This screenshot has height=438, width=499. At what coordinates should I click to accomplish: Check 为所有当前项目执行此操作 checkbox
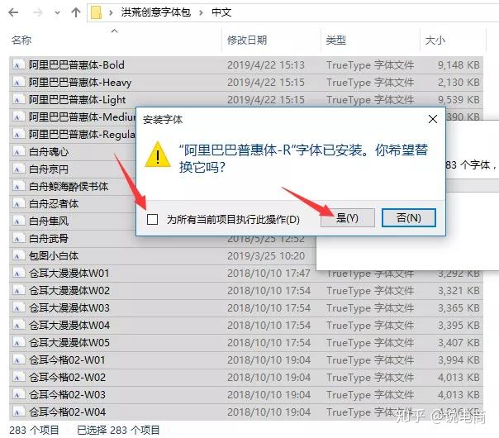[x=153, y=219]
